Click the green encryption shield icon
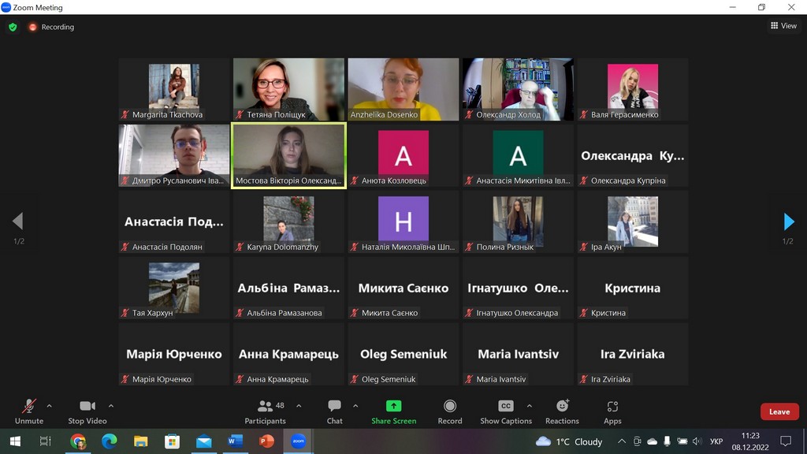The width and height of the screenshot is (807, 454). (x=13, y=27)
